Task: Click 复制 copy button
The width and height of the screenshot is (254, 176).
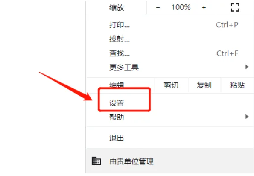Action: pos(204,85)
